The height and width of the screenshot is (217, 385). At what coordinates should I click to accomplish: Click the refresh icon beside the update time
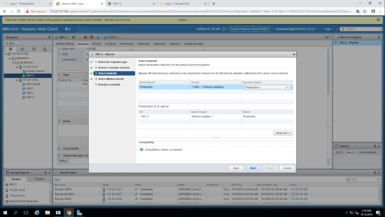[x=223, y=29]
